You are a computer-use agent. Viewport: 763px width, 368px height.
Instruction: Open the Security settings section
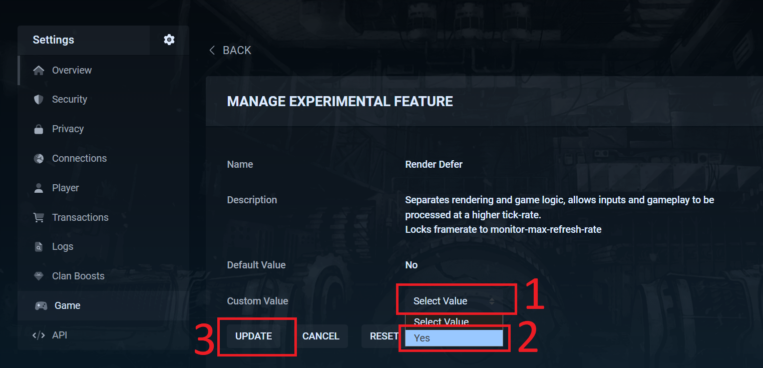[x=69, y=99]
